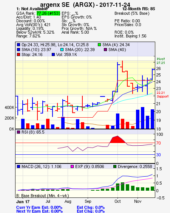Screen dimensions: 170x213
Task: Click the PE Ratio: 0.00 text
Action: tap(127, 21)
